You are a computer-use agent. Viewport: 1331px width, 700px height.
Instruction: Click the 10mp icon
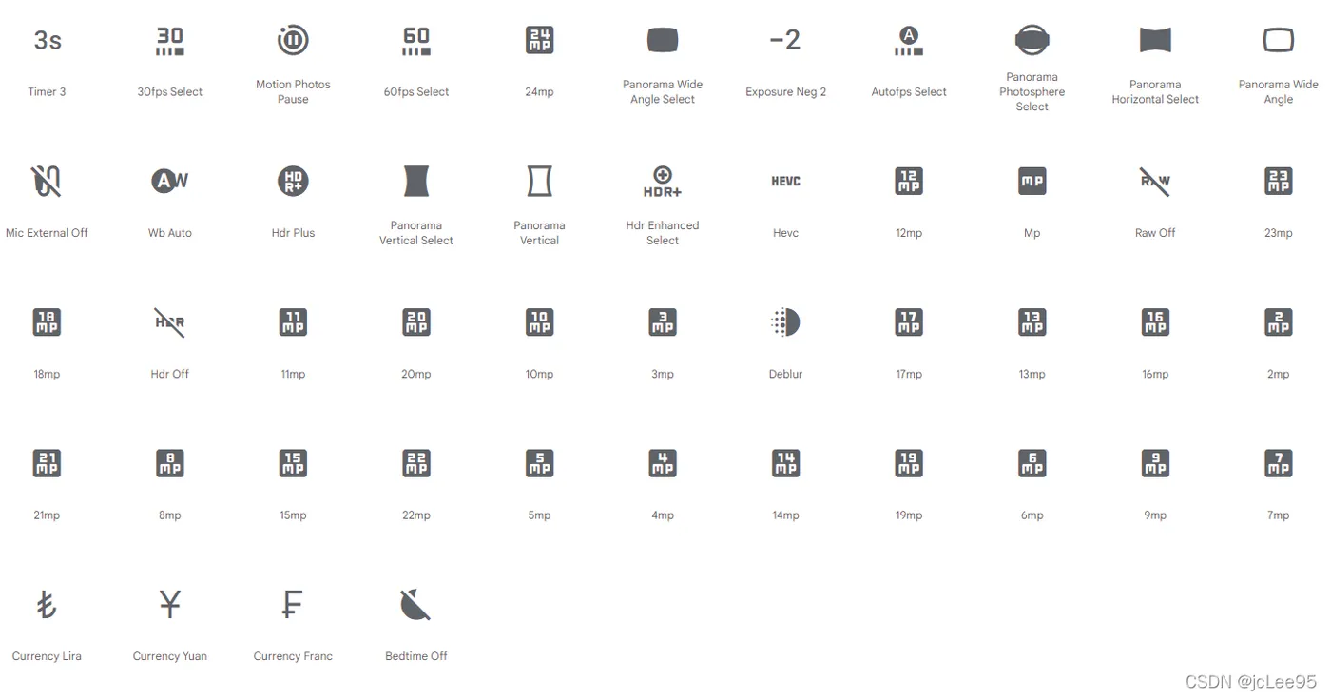pyautogui.click(x=539, y=322)
